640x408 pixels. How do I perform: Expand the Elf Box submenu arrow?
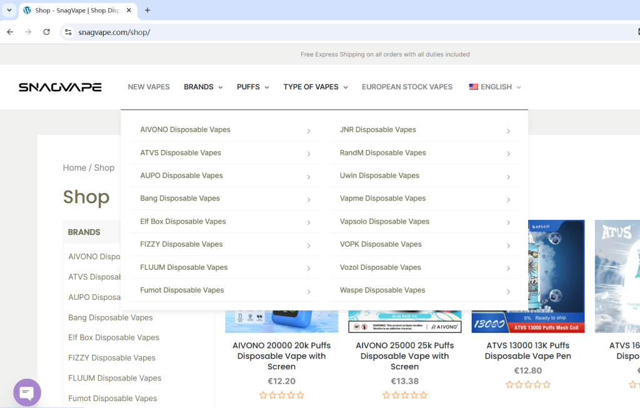pyautogui.click(x=309, y=223)
